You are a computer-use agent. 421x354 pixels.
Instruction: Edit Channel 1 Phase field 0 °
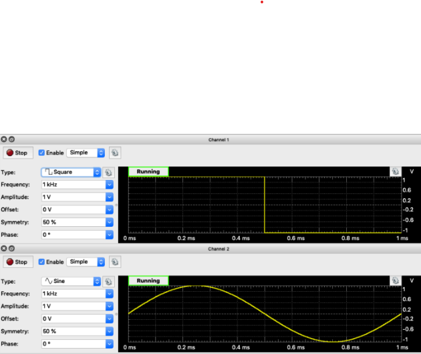pos(74,235)
